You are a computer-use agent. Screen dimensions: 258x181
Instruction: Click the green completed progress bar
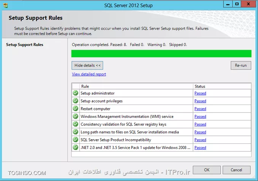(x=161, y=54)
